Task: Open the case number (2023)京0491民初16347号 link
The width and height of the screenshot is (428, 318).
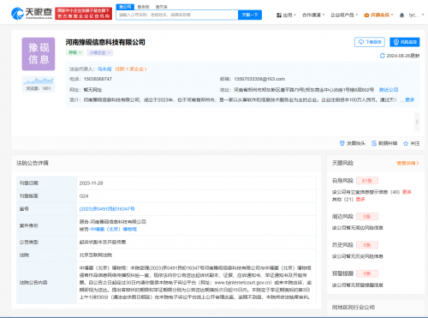Action: (107, 209)
